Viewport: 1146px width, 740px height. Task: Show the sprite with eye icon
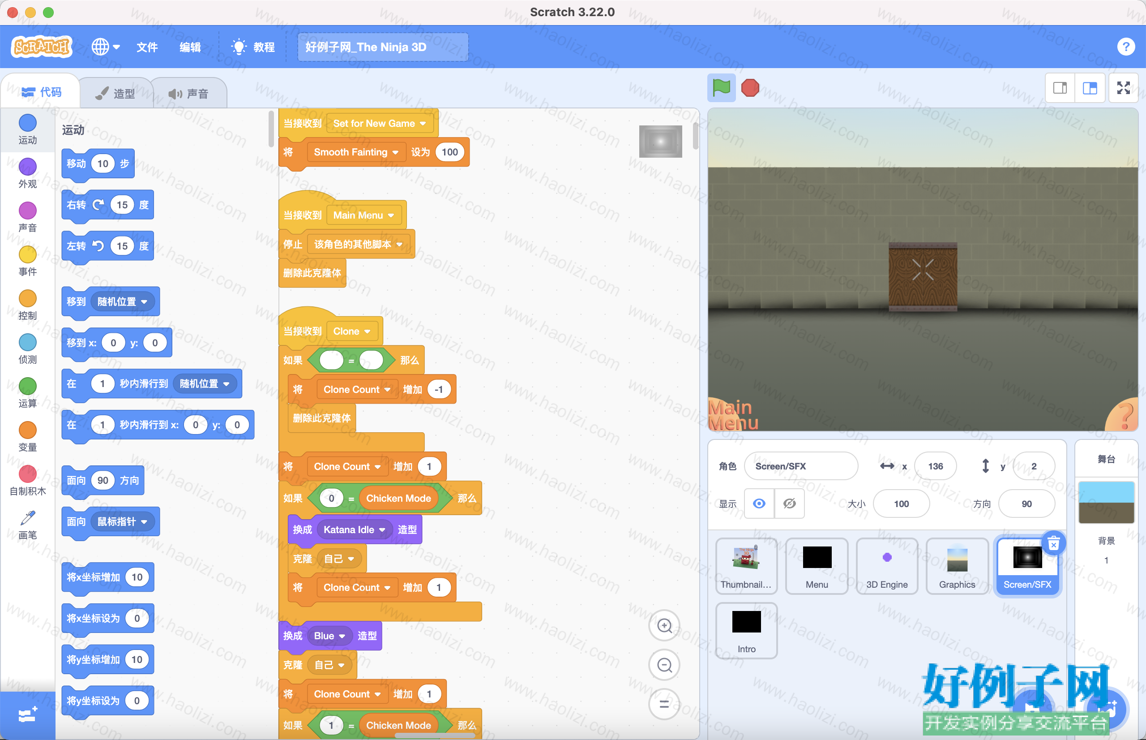coord(759,503)
